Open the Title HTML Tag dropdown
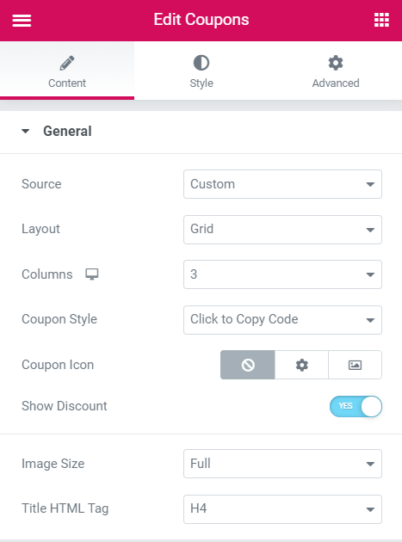The image size is (402, 542). point(282,509)
